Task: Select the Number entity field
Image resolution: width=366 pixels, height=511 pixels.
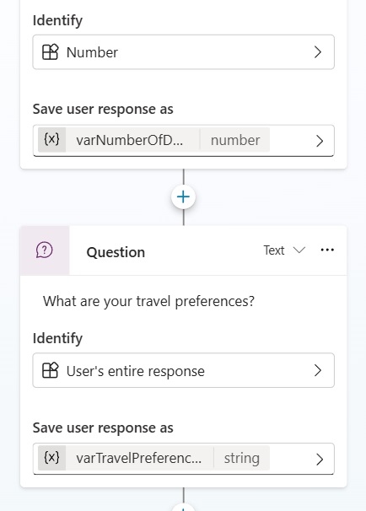Action: tap(184, 52)
